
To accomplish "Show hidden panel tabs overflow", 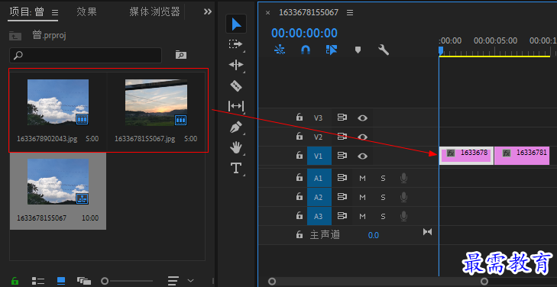I will [208, 11].
